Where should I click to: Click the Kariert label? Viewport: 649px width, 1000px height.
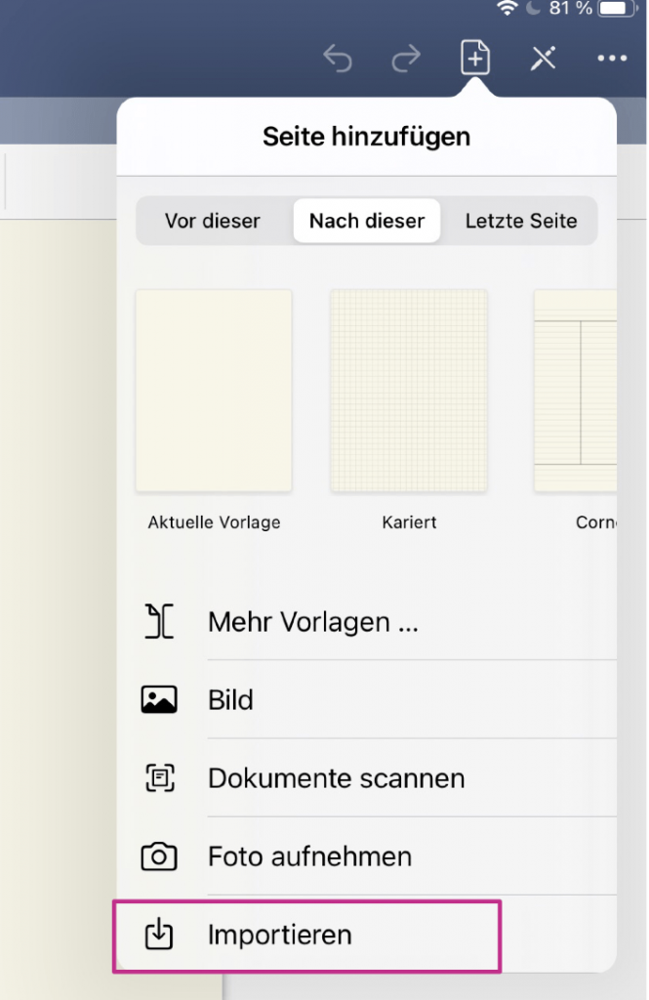pos(409,522)
